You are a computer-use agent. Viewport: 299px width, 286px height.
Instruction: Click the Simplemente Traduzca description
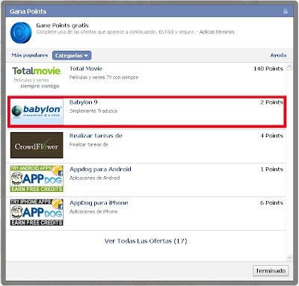tap(93, 111)
